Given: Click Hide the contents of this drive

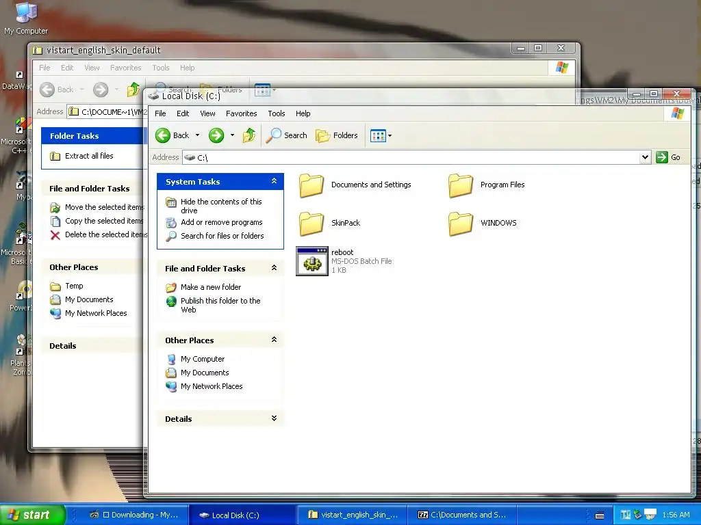Looking at the screenshot, I should click(221, 206).
